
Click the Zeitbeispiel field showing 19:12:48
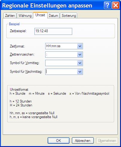53,31
